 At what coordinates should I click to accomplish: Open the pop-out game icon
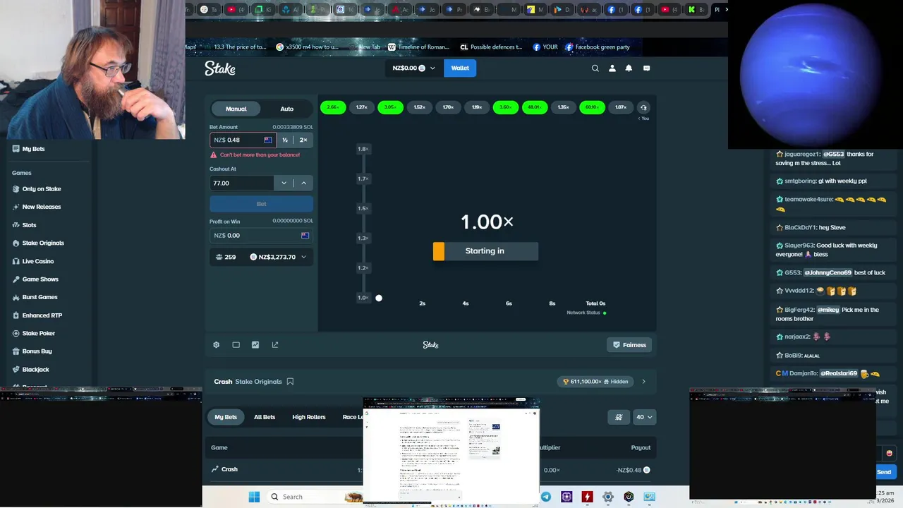pyautogui.click(x=275, y=345)
